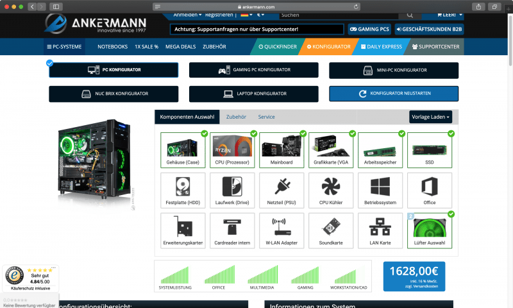Click the 1628,00€ price box

click(x=414, y=277)
